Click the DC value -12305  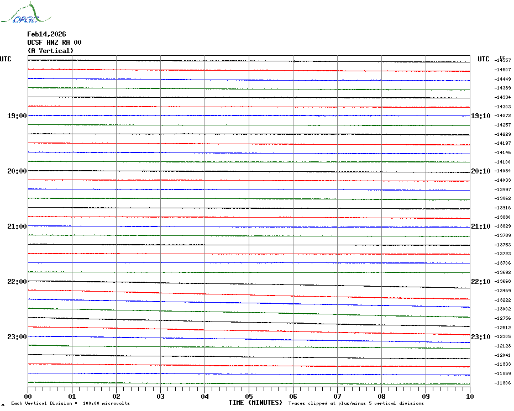click(x=502, y=336)
